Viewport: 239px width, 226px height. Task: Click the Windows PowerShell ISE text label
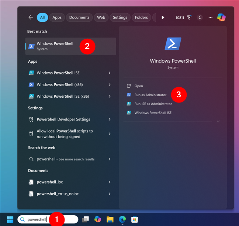click(58, 73)
